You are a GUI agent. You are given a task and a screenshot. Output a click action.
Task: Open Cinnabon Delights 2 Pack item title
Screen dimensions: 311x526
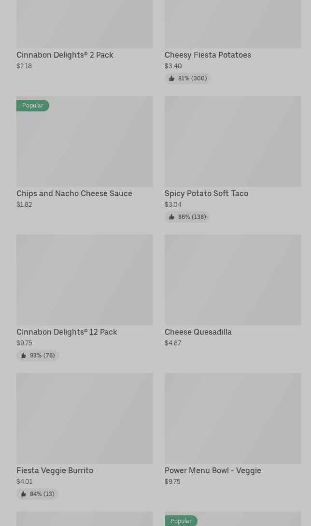65,55
